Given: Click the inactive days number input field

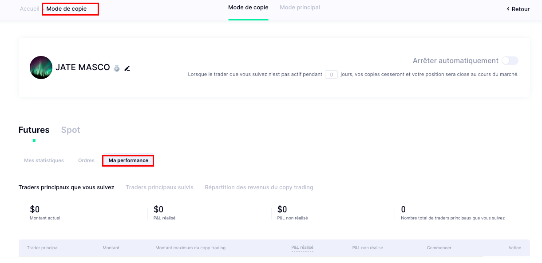Looking at the screenshot, I should 331,75.
